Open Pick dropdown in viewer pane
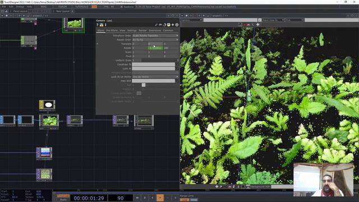 tap(294, 20)
